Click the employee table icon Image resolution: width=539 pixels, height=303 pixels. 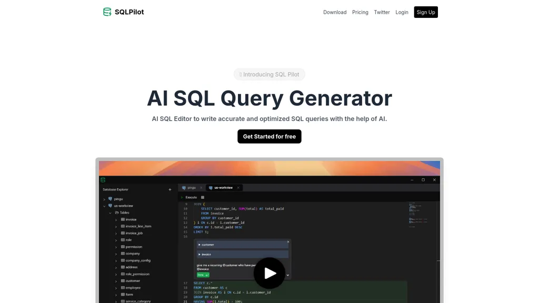pyautogui.click(x=123, y=288)
